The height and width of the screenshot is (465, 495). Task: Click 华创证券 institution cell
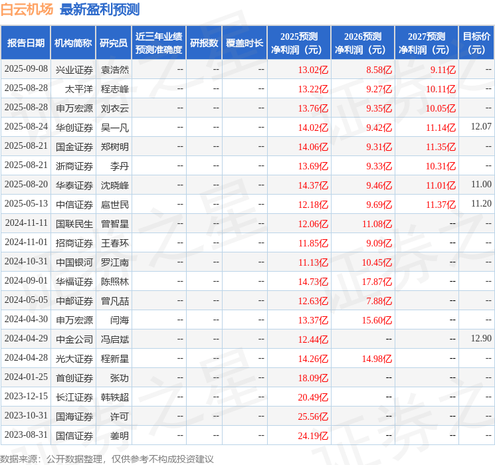(x=74, y=128)
